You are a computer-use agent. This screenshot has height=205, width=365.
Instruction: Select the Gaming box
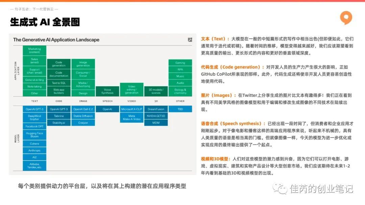[x=180, y=63]
